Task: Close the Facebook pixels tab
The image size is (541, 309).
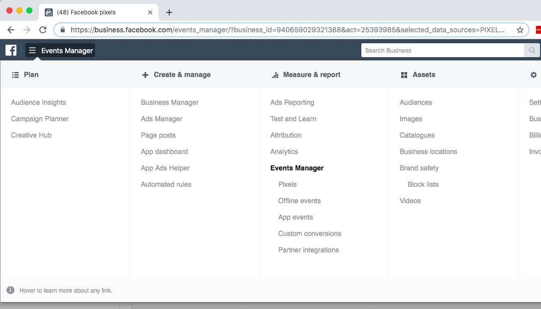Action: pos(150,12)
